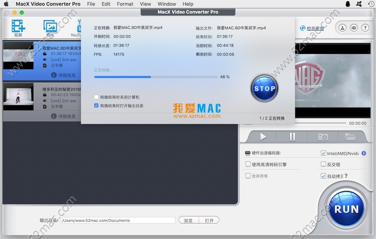
Task: Click video info icon of 维多利亚的秘密 item
Action: click(45, 95)
